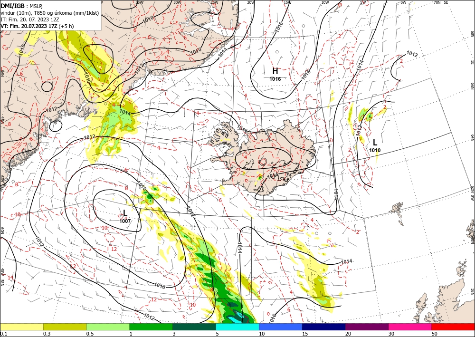Select the dark green 3–5 legend swatch
The height and width of the screenshot is (337, 475).
194,327
